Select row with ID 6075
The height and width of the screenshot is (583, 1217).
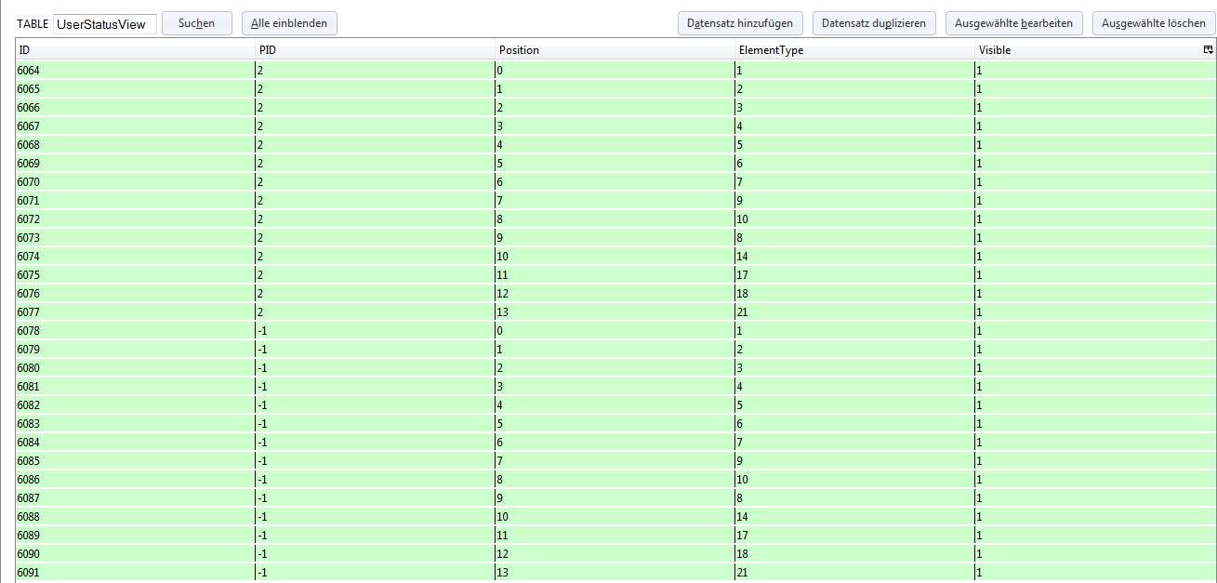(x=615, y=275)
